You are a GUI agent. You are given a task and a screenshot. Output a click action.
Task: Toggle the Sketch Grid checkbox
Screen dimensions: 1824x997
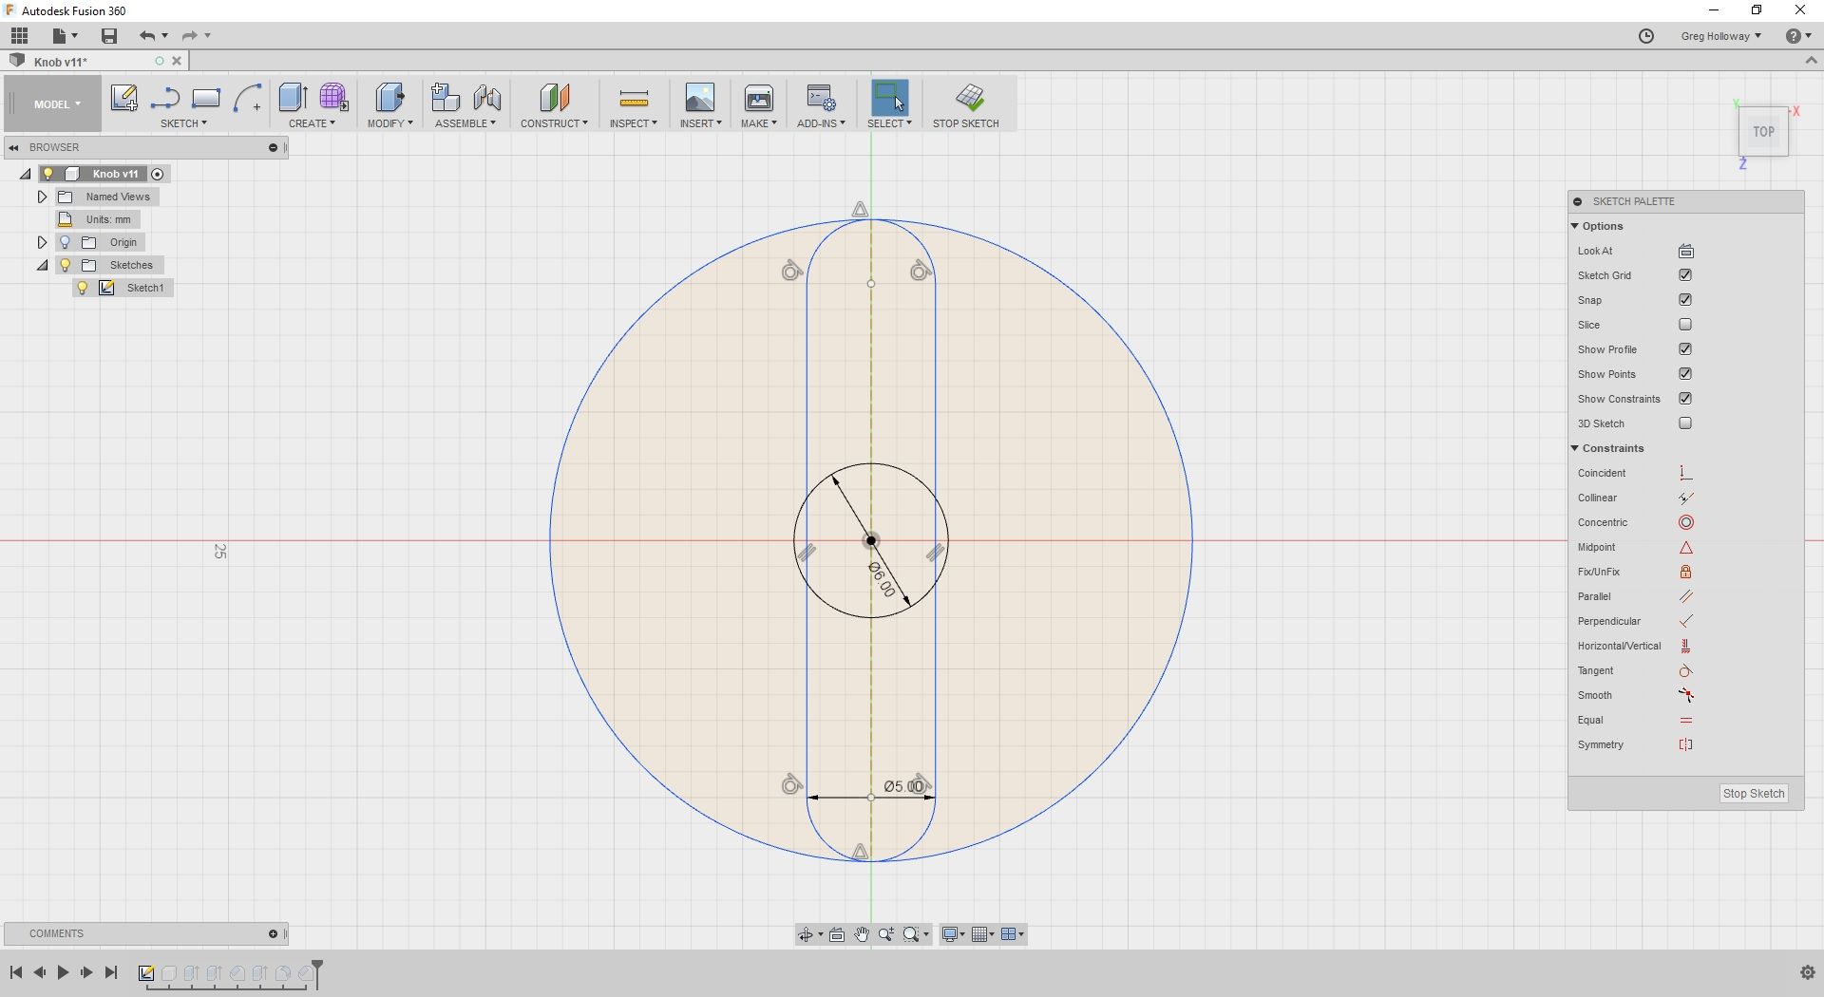(x=1685, y=275)
